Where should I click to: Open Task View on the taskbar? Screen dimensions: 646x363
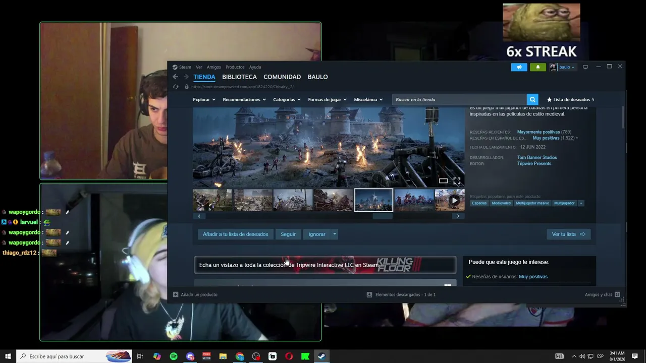[140, 356]
